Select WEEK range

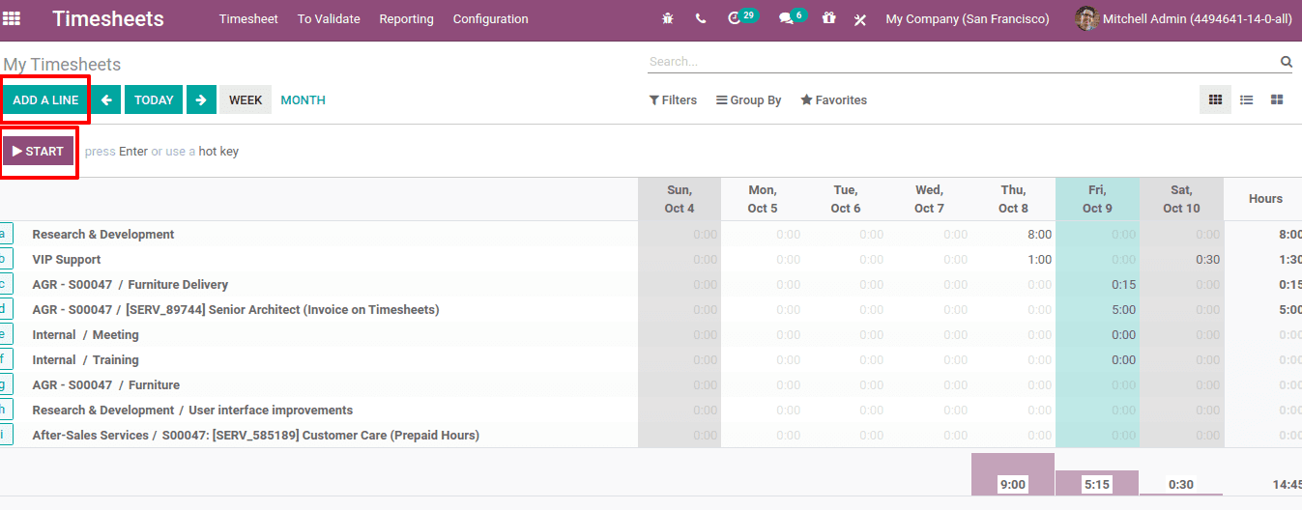point(246,99)
